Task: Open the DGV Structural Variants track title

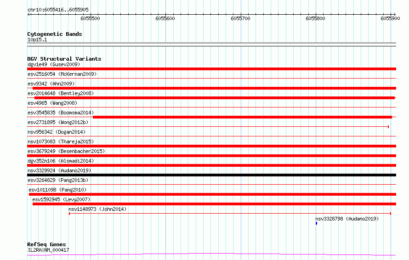Action: pos(64,59)
